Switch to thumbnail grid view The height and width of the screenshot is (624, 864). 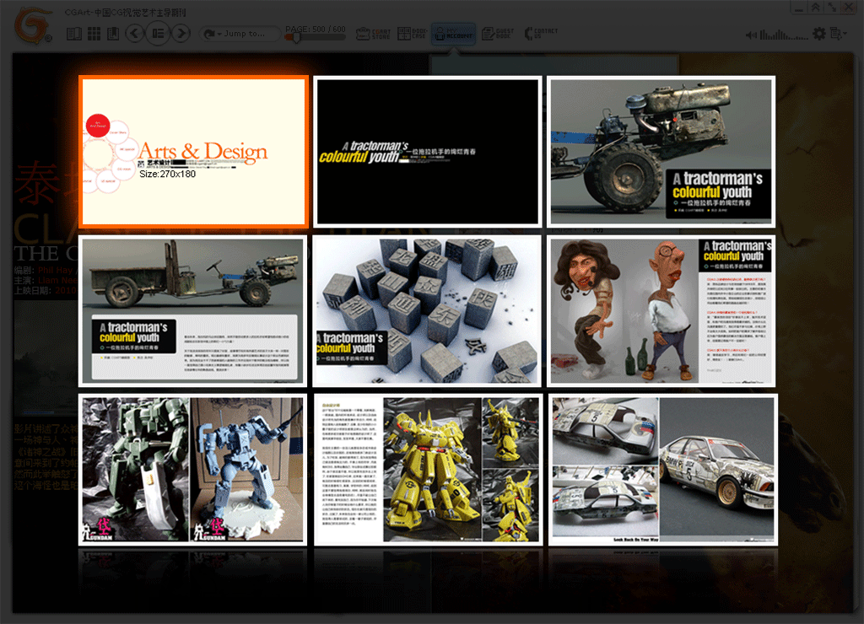click(x=94, y=34)
